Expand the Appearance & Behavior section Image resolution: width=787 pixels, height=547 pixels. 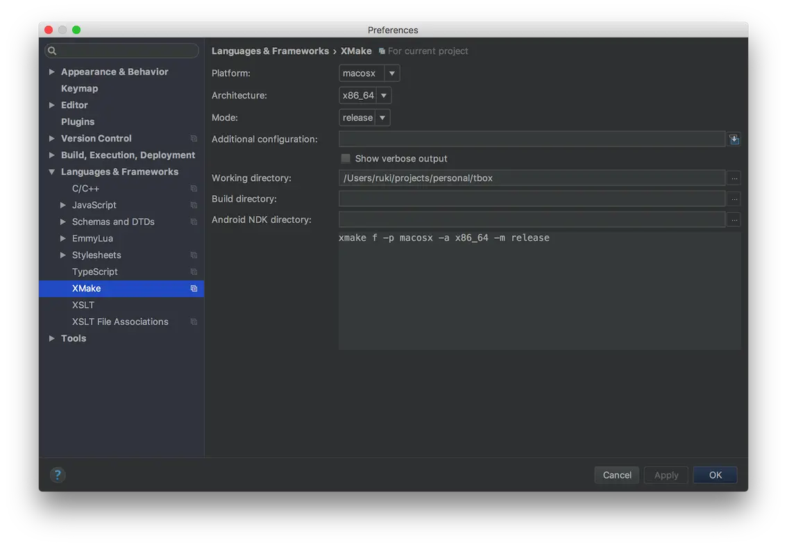(51, 71)
